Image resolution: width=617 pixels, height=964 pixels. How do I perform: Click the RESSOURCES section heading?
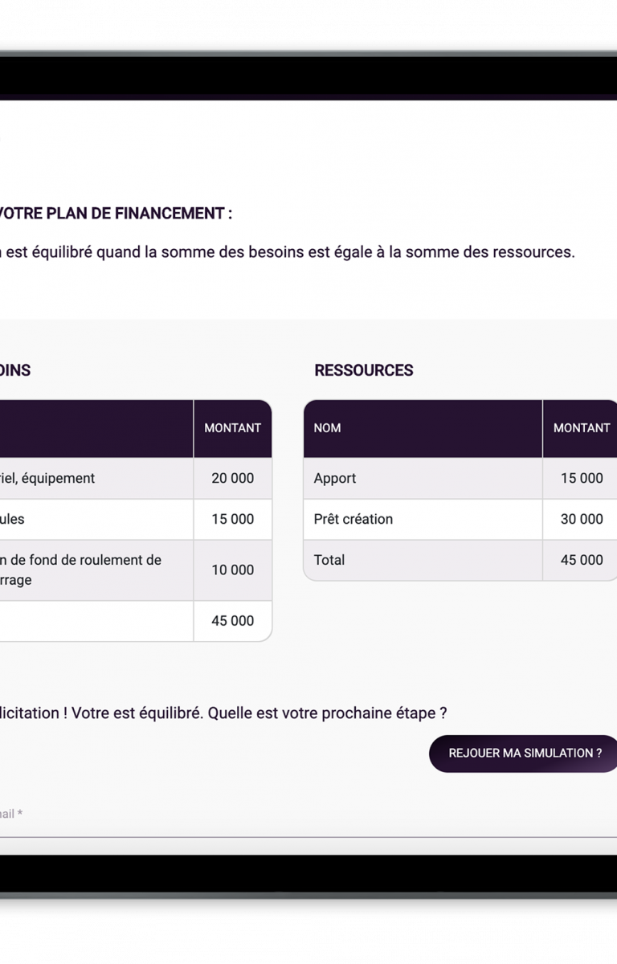click(364, 370)
